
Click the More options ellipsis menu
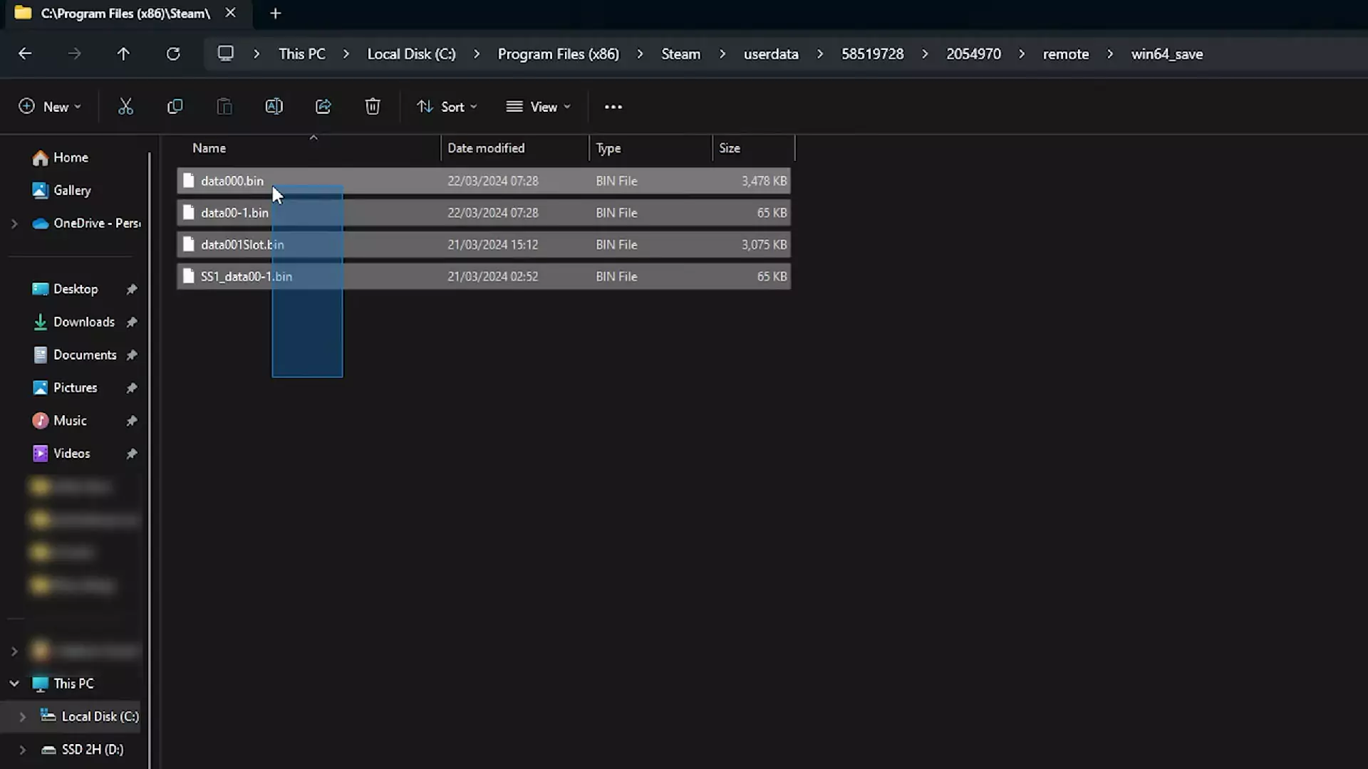pyautogui.click(x=613, y=106)
